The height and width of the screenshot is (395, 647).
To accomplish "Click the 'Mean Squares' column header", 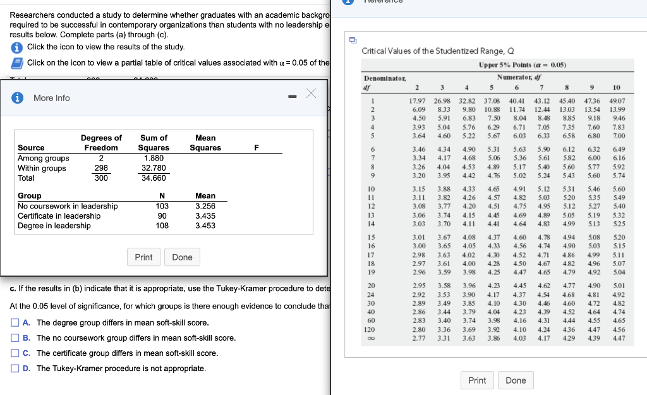I will click(205, 143).
